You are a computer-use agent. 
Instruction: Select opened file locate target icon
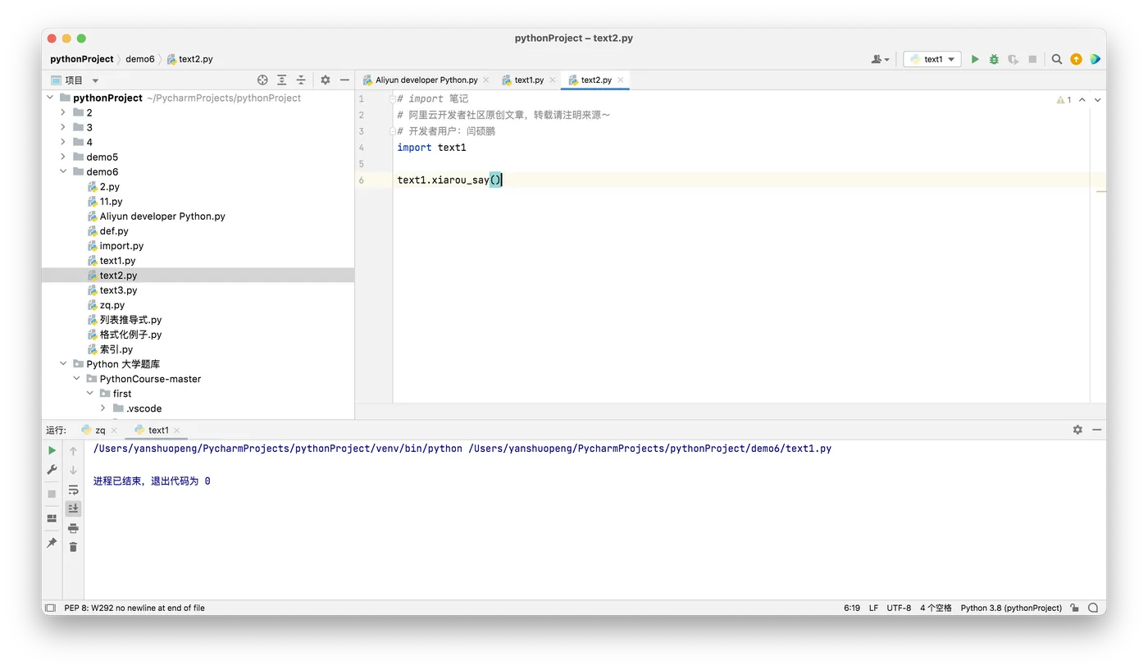point(262,80)
